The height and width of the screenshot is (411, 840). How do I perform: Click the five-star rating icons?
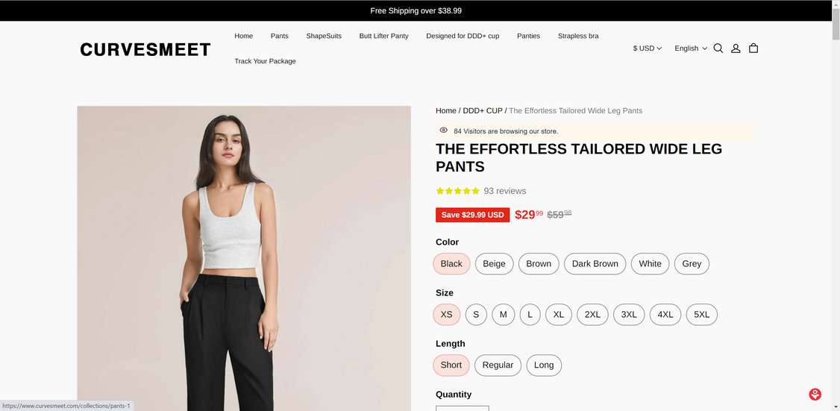pos(457,191)
